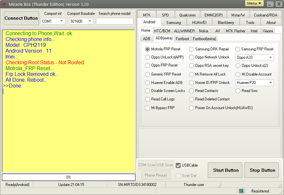
Task: Click the Connect Button
Action: pyautogui.click(x=21, y=18)
